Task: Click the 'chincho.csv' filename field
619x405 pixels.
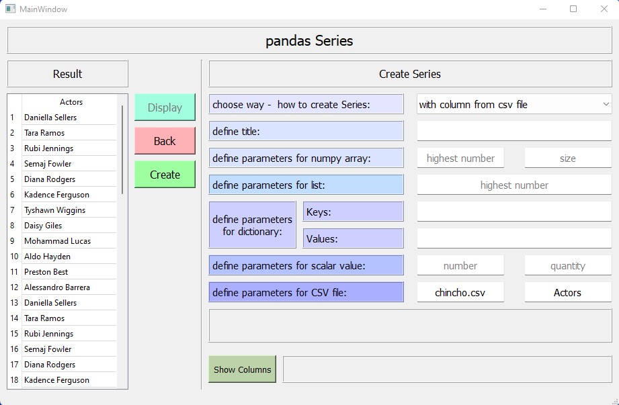Action: (x=460, y=292)
